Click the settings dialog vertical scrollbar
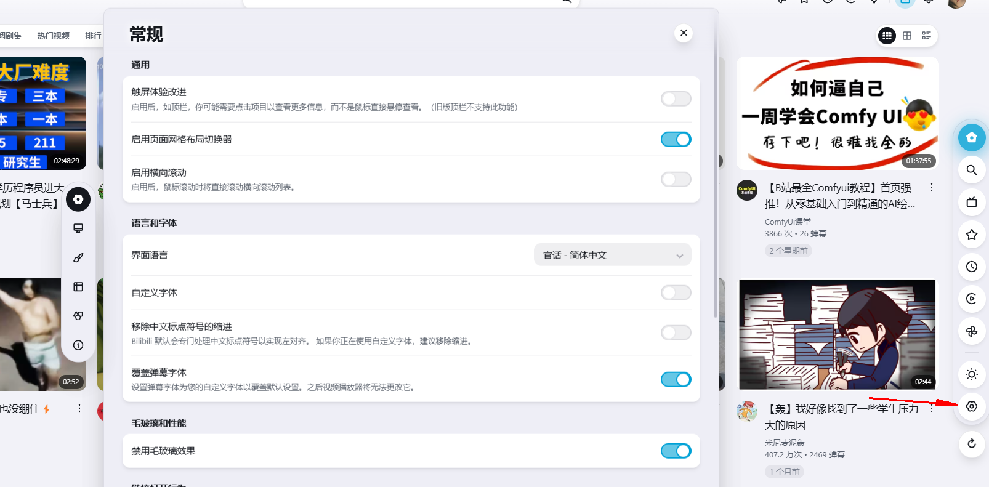 click(715, 166)
